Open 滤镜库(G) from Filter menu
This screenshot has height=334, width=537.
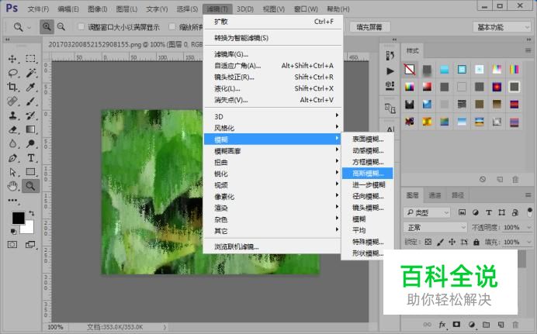tap(272, 54)
